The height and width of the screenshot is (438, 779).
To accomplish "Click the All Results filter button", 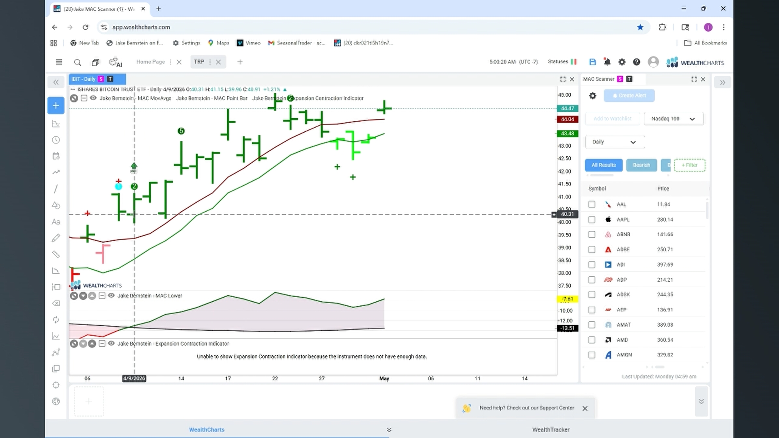I will (604, 165).
